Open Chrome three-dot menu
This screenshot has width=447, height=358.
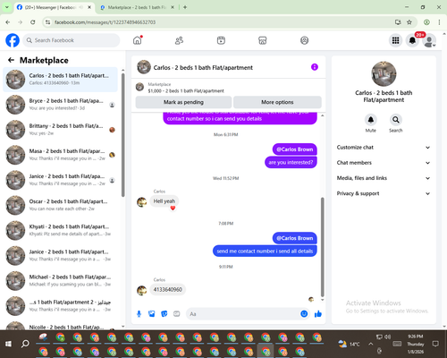click(439, 22)
